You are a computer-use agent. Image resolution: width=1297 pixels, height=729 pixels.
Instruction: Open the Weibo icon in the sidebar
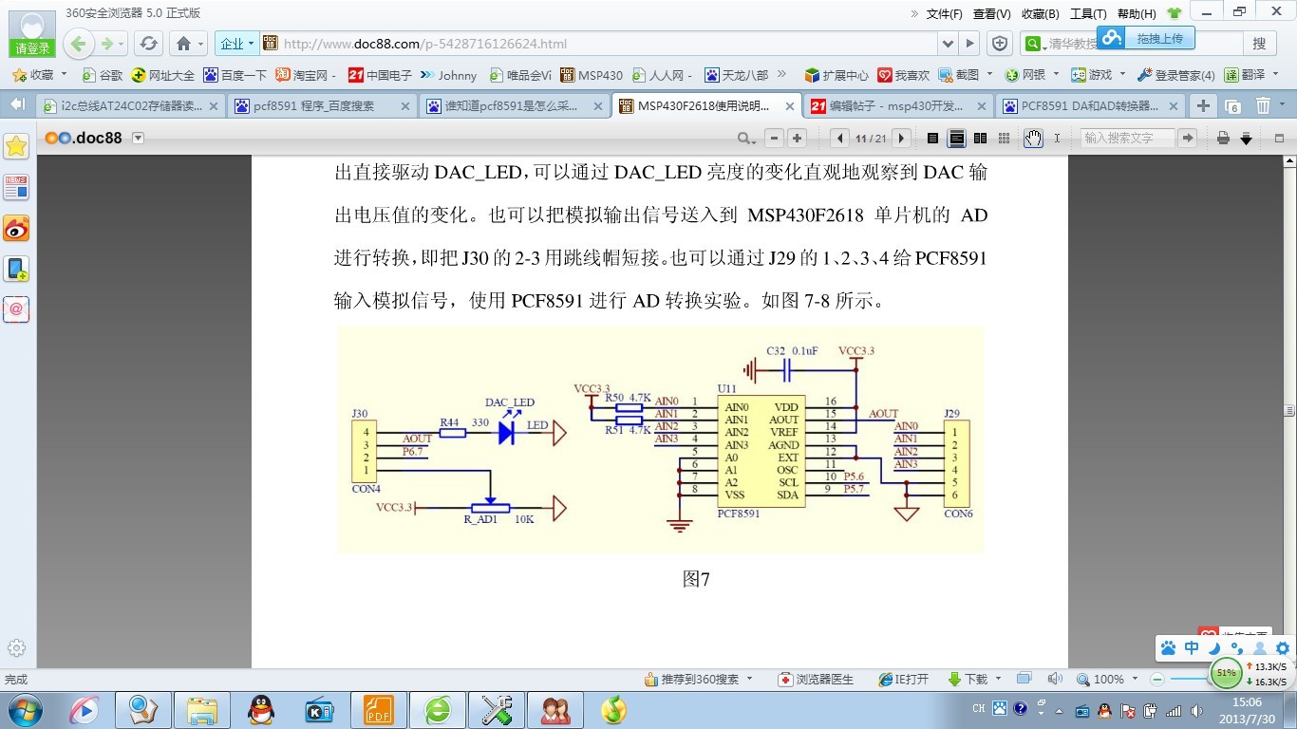pyautogui.click(x=16, y=228)
